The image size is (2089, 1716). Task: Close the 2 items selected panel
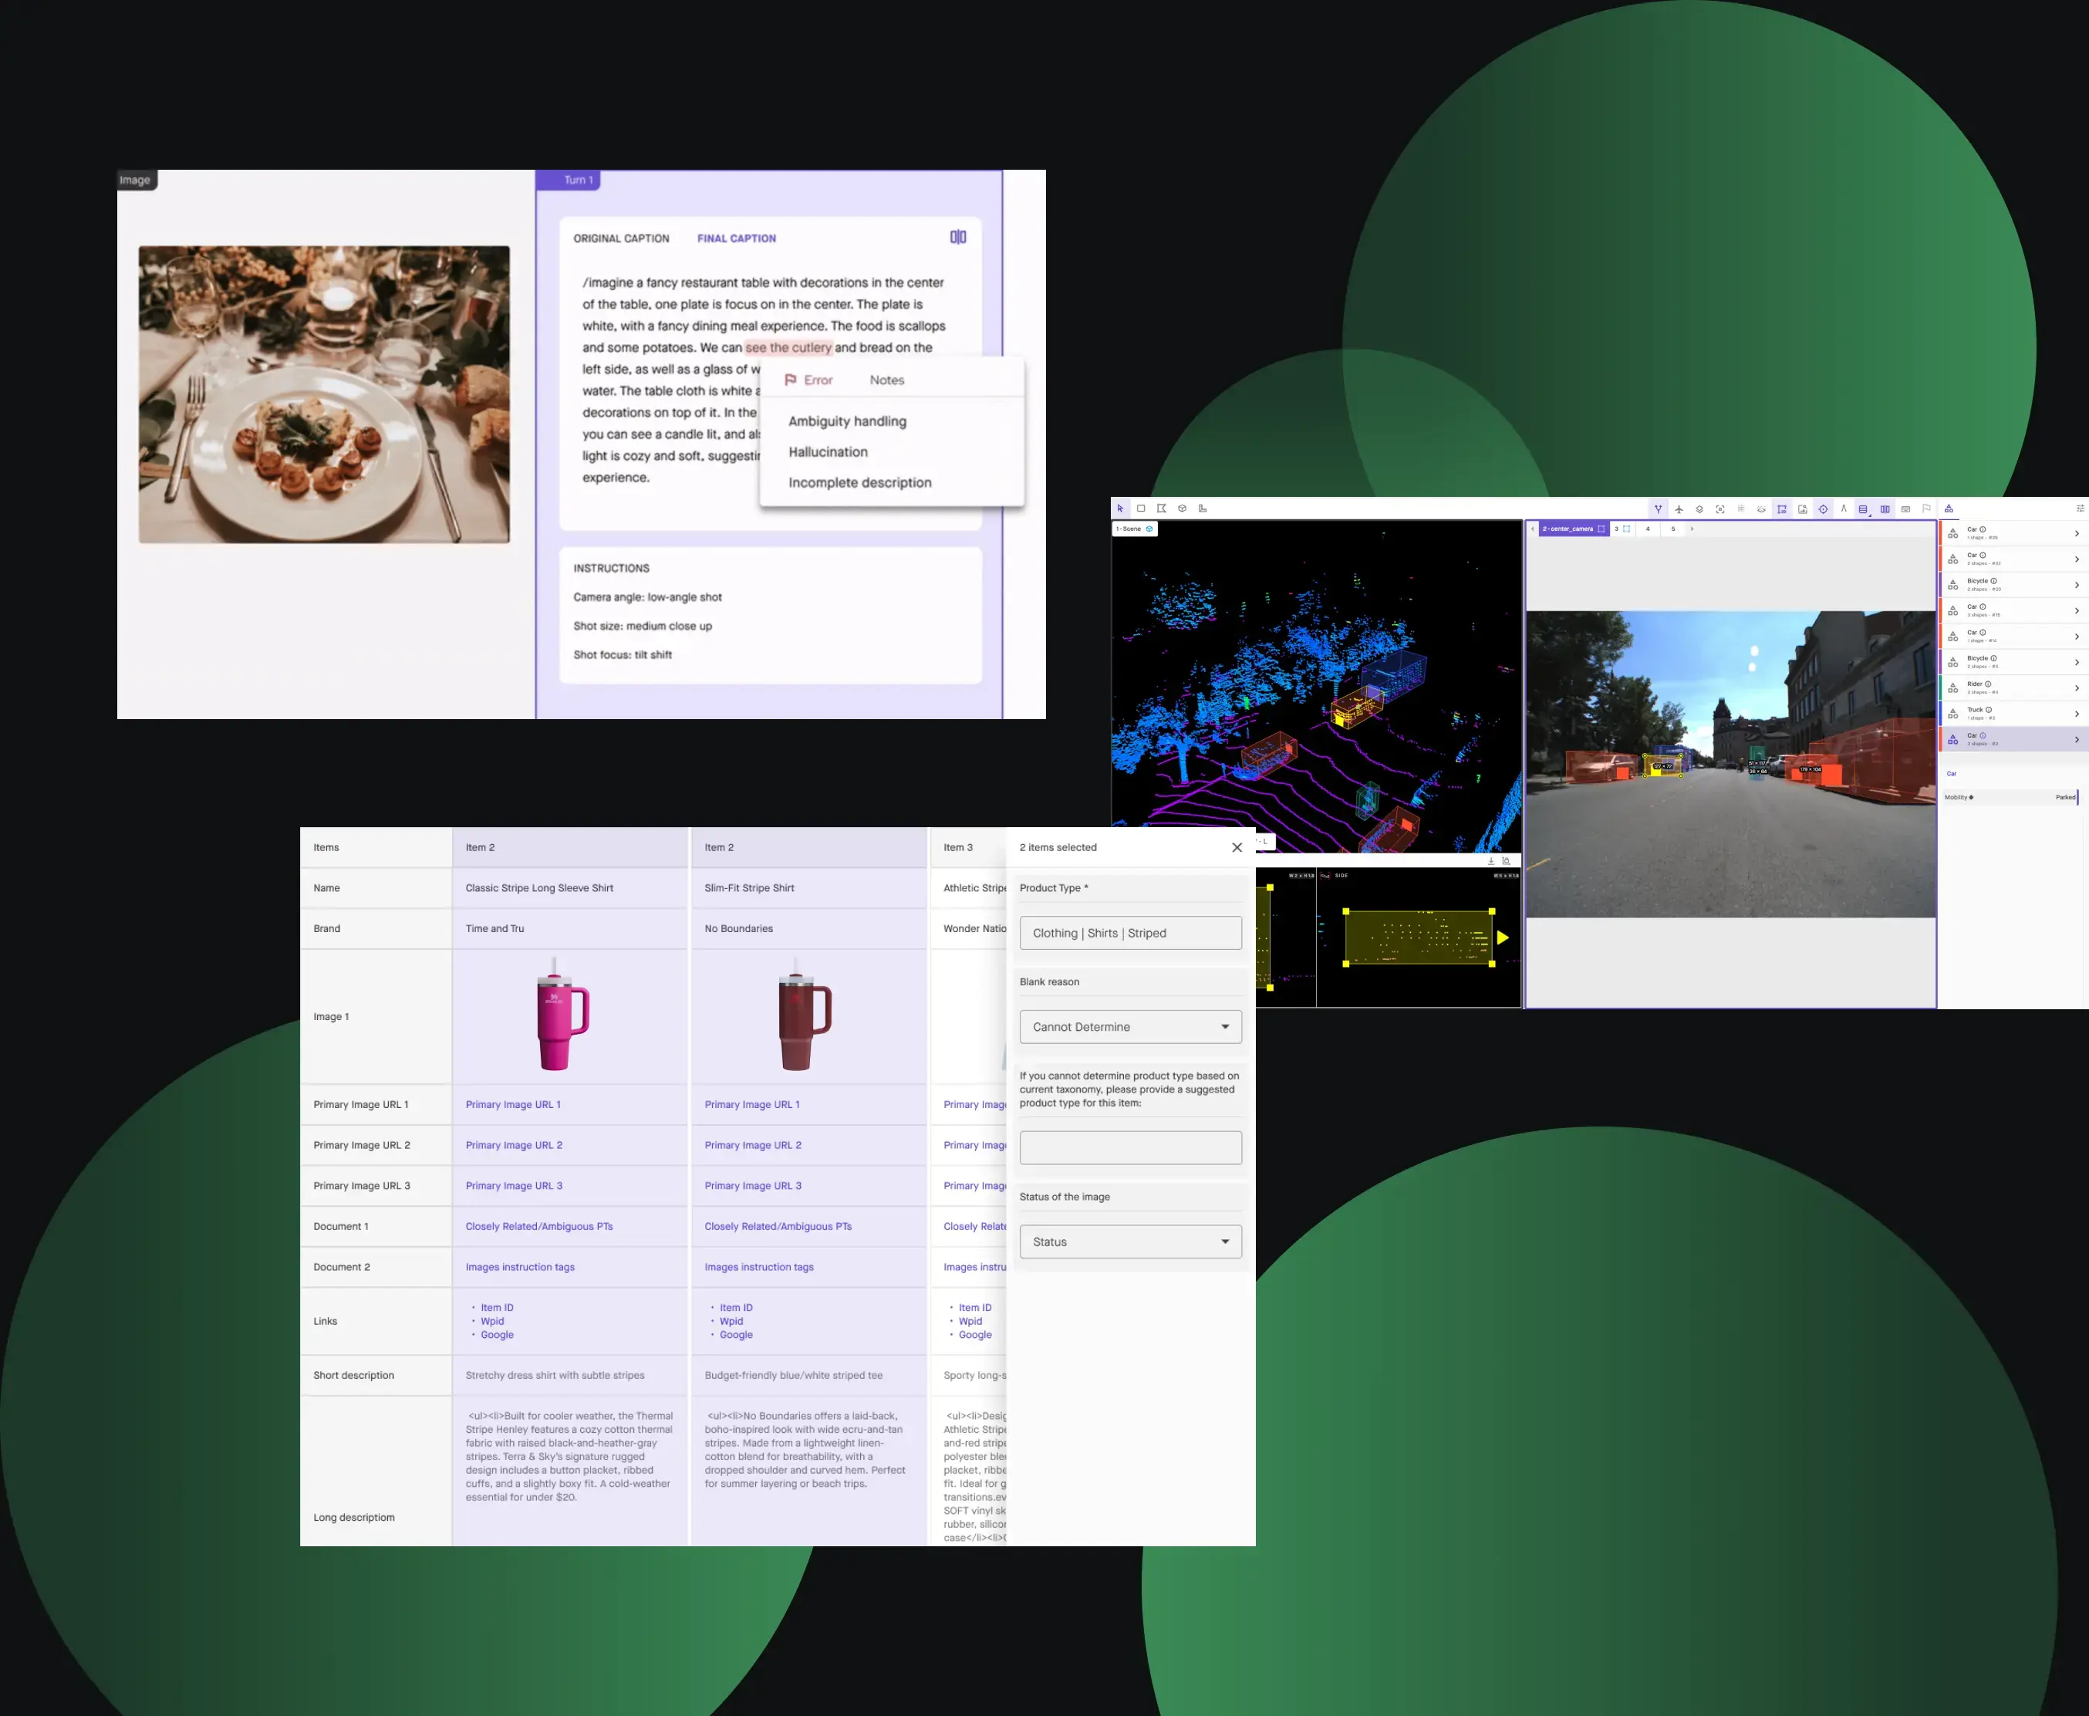(1237, 847)
